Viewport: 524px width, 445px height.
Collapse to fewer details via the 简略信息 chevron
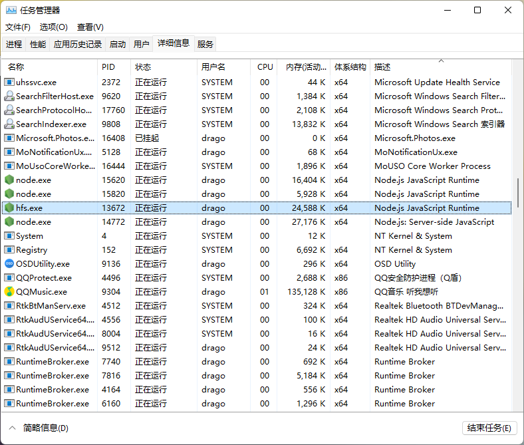(13, 428)
